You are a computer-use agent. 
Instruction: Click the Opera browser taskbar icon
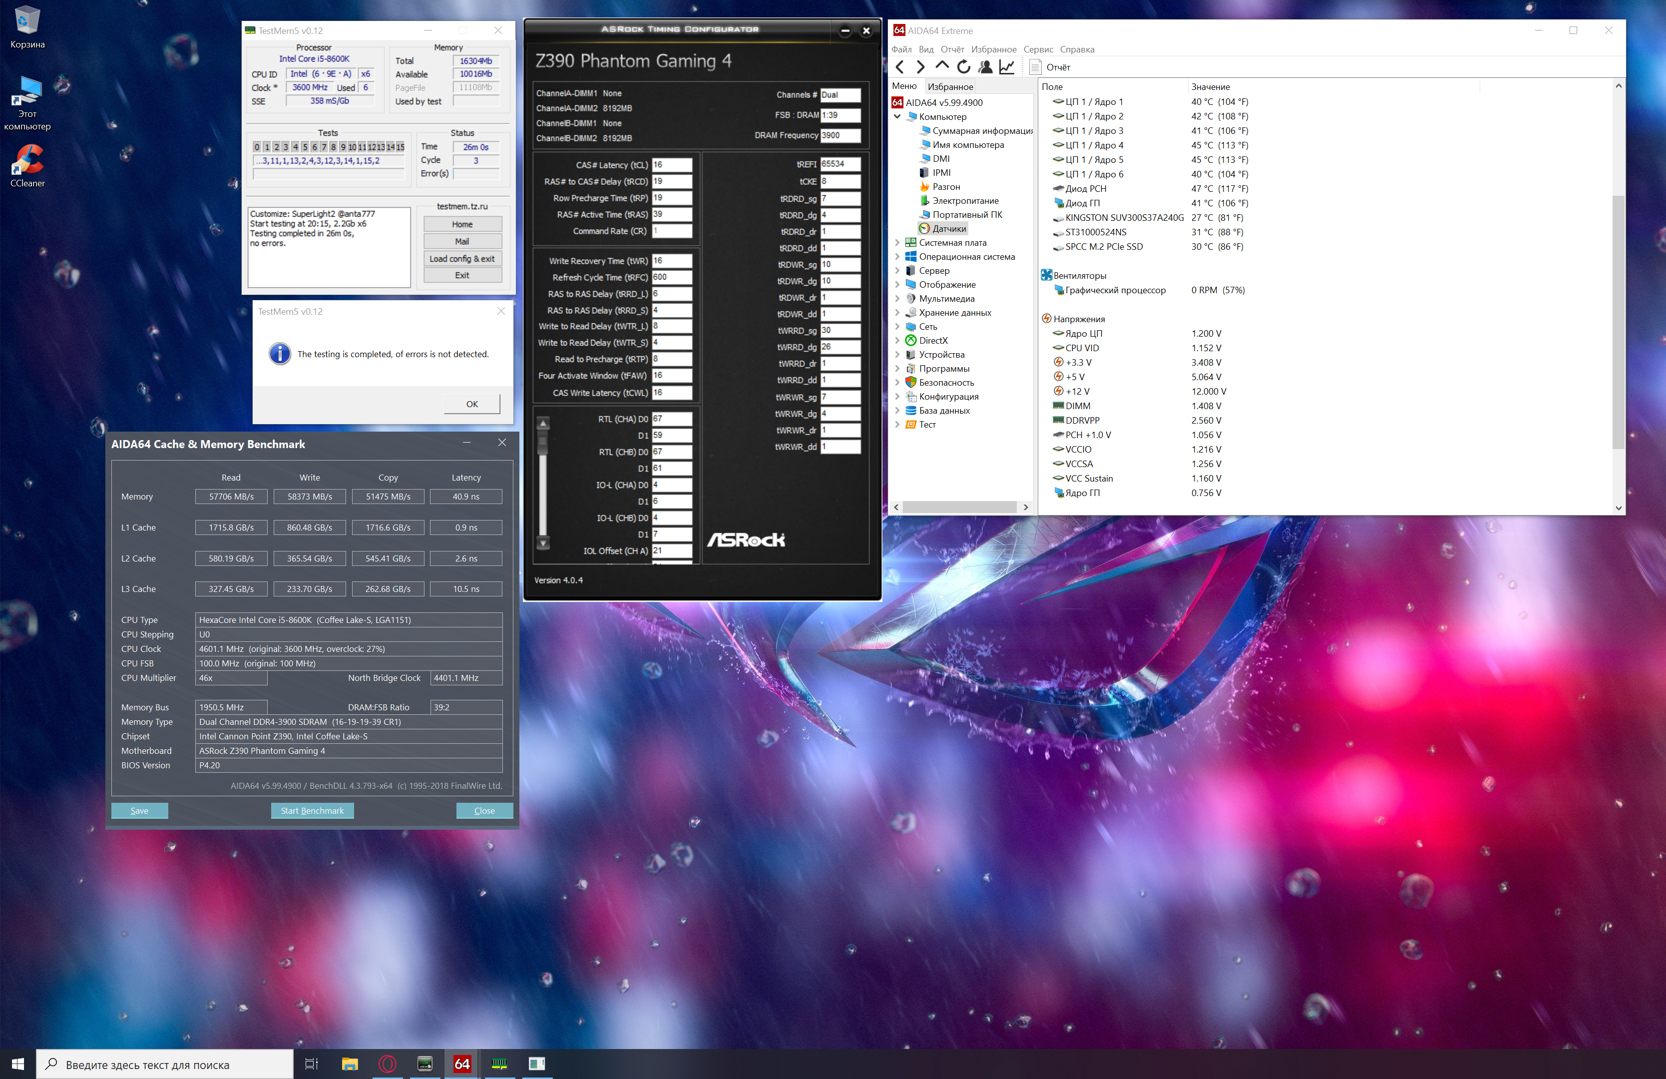pos(387,1064)
